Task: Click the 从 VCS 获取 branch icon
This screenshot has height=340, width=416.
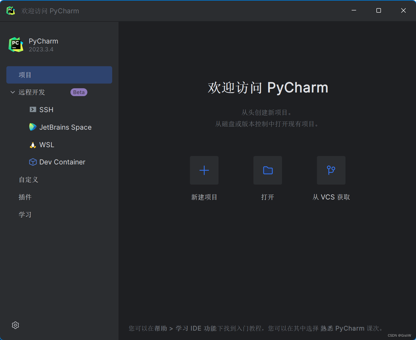Action: [x=331, y=170]
